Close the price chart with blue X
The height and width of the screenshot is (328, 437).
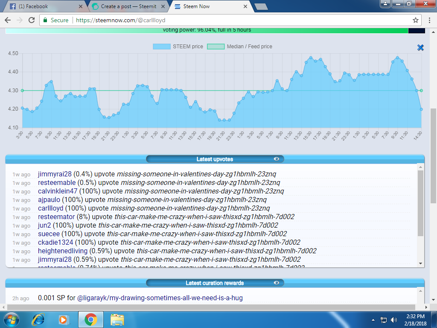pos(420,48)
